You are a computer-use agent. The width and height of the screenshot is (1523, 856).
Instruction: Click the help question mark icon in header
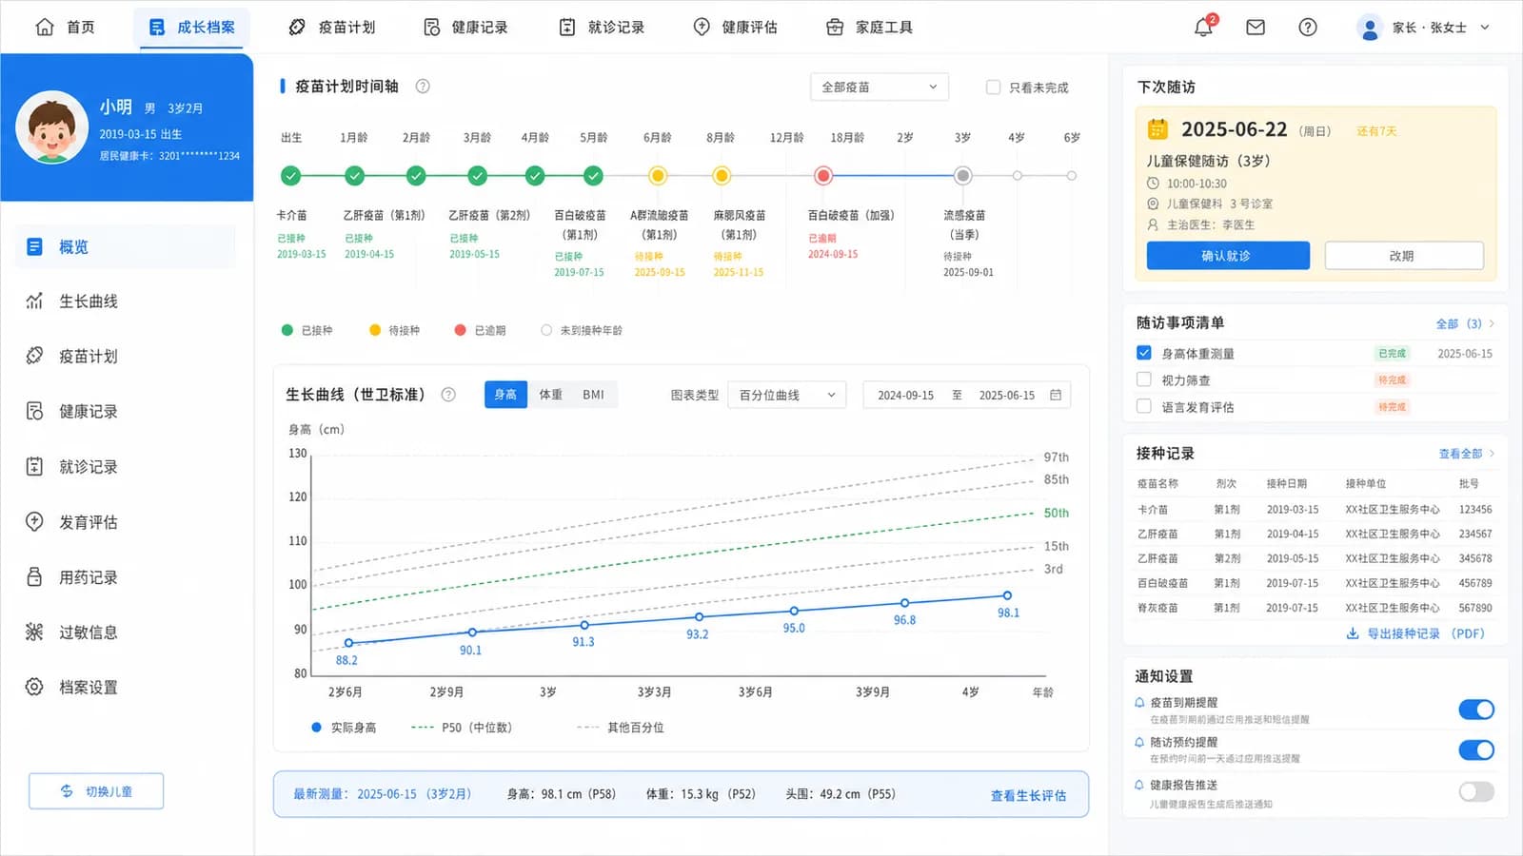pyautogui.click(x=1308, y=27)
